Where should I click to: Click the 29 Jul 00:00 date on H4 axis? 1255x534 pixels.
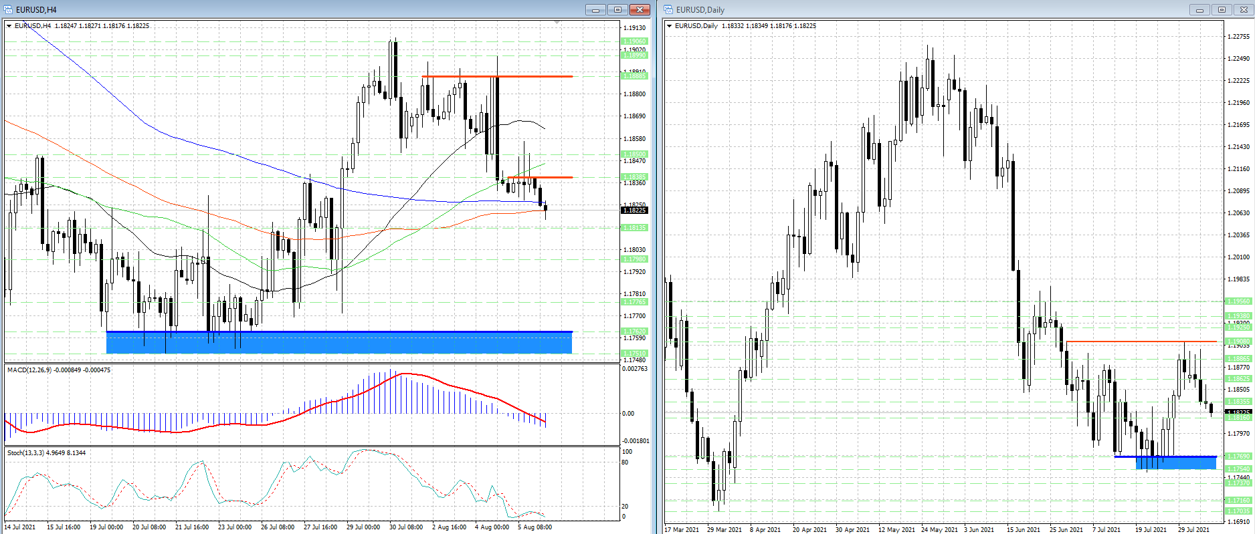(x=363, y=527)
